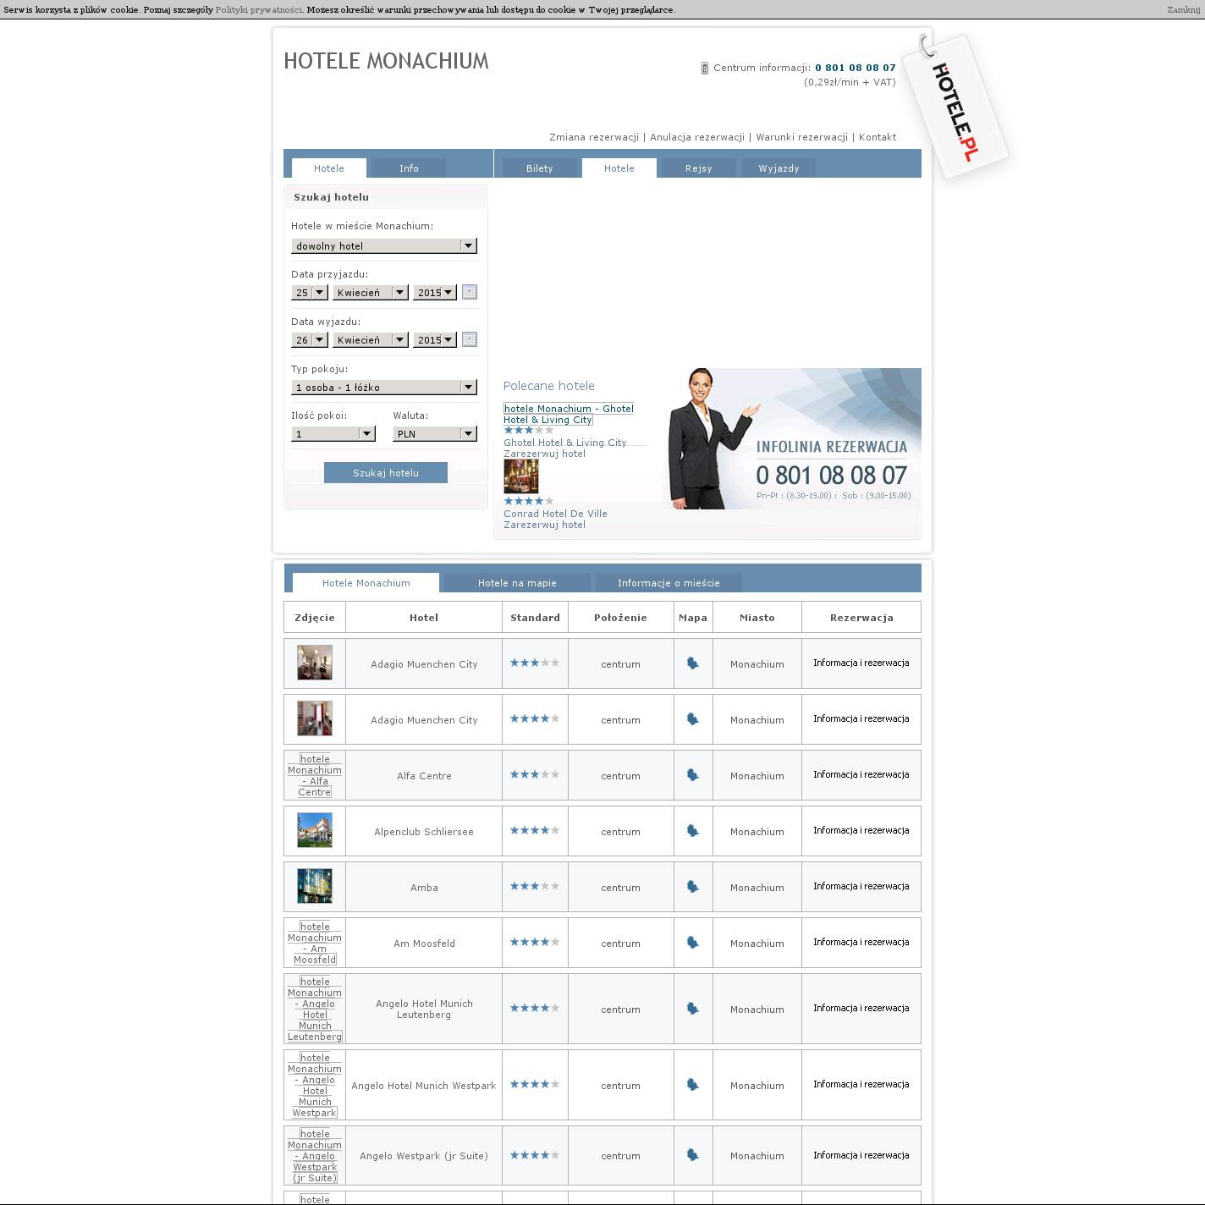Close cookie notice with Zamknij
Viewport: 1205px width, 1205px height.
point(1183,9)
